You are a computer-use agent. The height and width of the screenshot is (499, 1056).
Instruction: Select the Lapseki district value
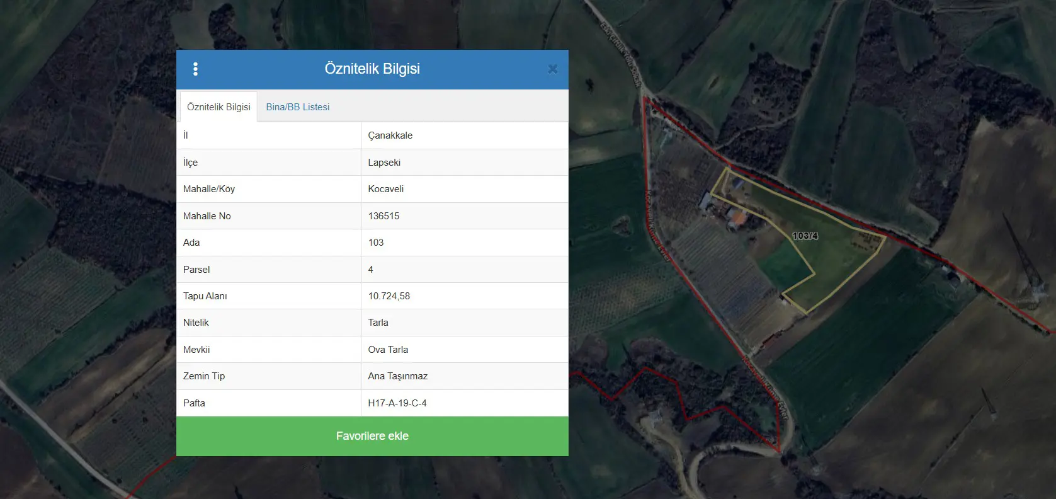click(384, 163)
